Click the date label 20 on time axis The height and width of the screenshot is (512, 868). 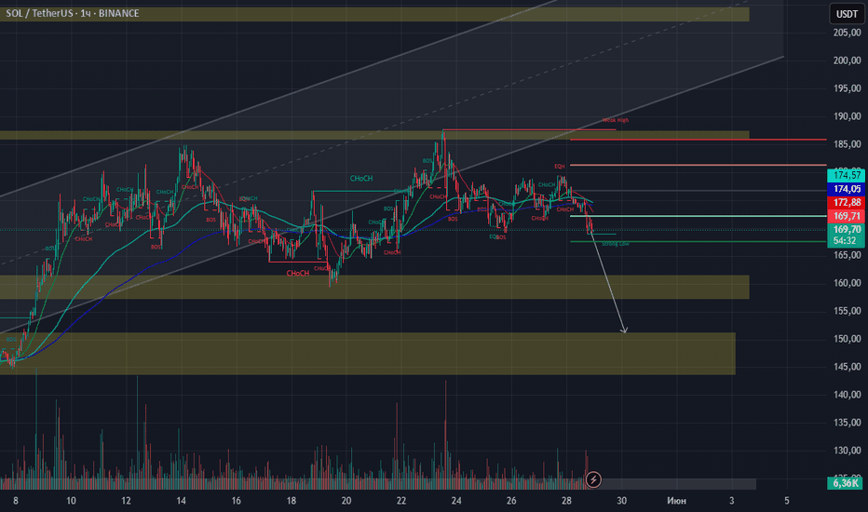[x=346, y=501]
